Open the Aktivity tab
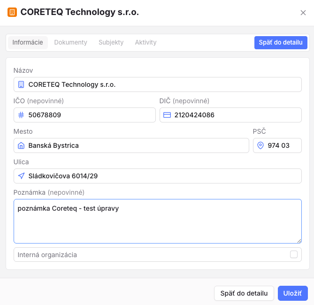 146,42
